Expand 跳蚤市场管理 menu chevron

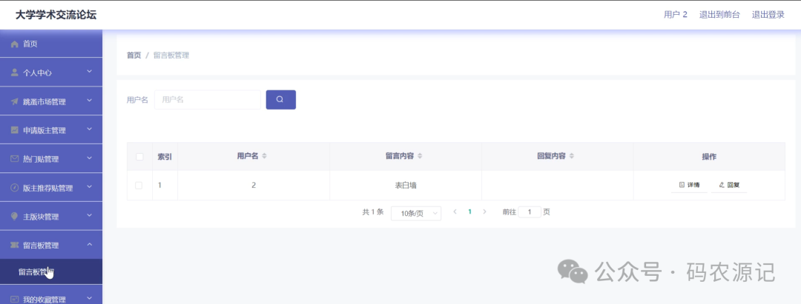[x=90, y=101]
